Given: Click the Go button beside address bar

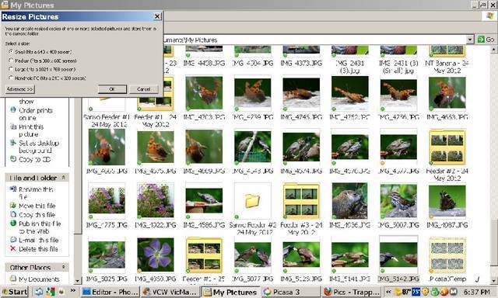Looking at the screenshot, I should pos(486,40).
